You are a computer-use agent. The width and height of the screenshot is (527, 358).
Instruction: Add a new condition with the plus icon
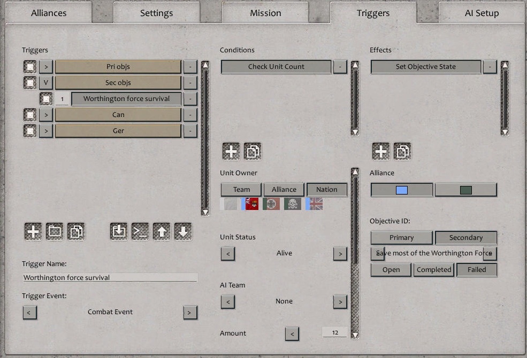click(231, 151)
